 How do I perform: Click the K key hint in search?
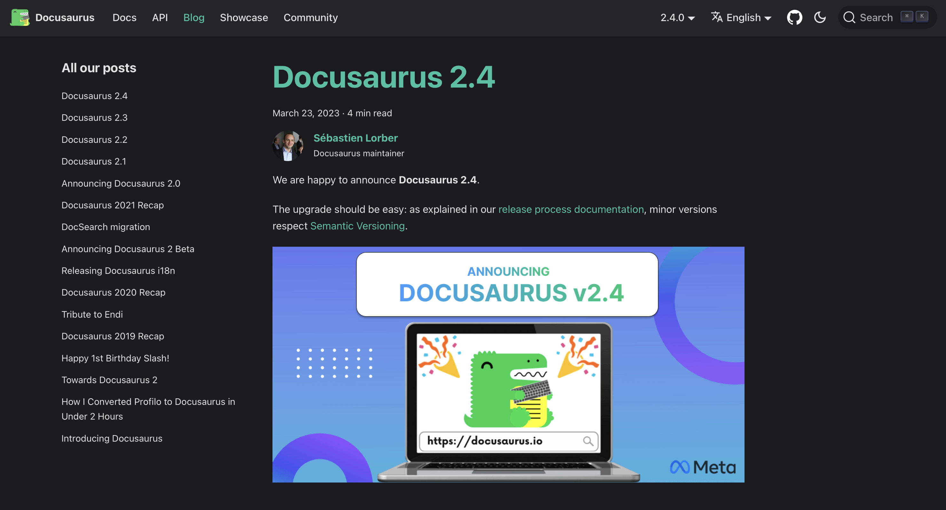click(922, 17)
